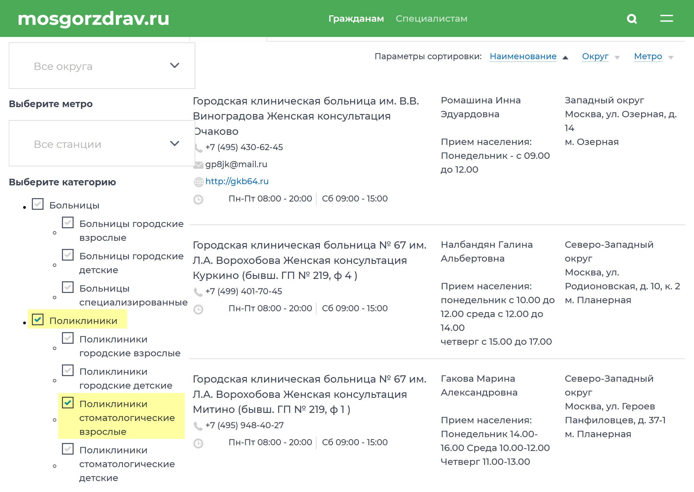Click the globe icon beside gkb64.ru
Screen dimensions: 694x492
tap(198, 182)
